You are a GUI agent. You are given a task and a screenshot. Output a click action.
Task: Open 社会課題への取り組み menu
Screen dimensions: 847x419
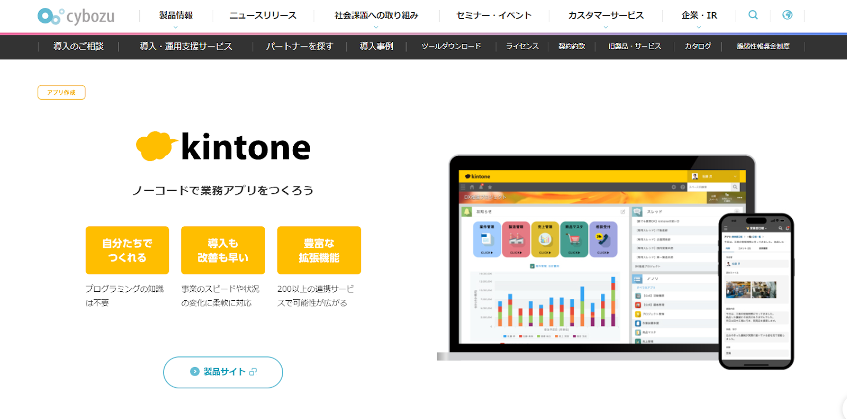click(x=376, y=15)
